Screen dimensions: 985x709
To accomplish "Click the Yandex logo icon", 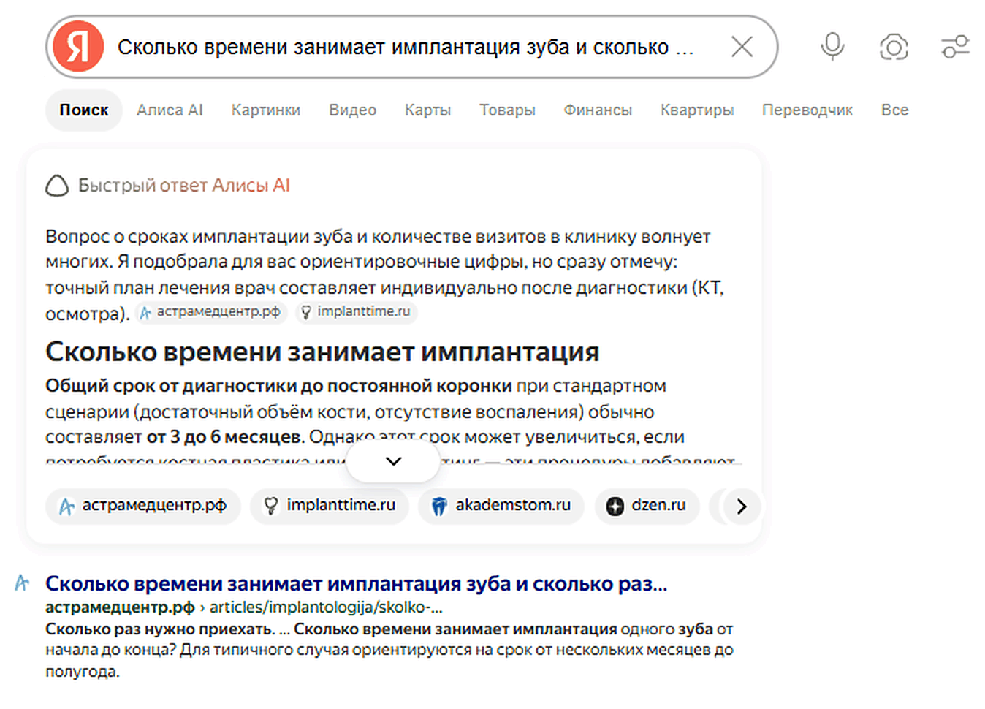I will coord(78,47).
